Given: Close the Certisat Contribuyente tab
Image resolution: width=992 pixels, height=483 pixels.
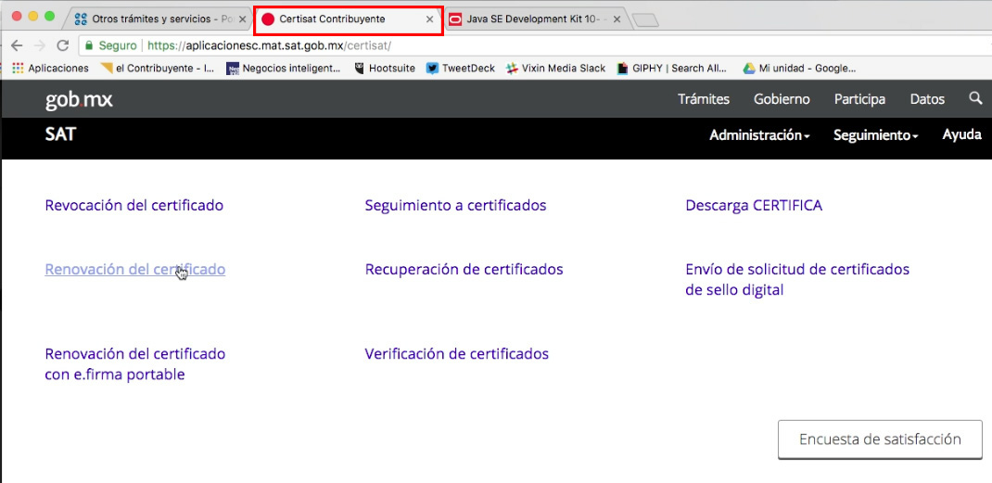Looking at the screenshot, I should click(429, 19).
